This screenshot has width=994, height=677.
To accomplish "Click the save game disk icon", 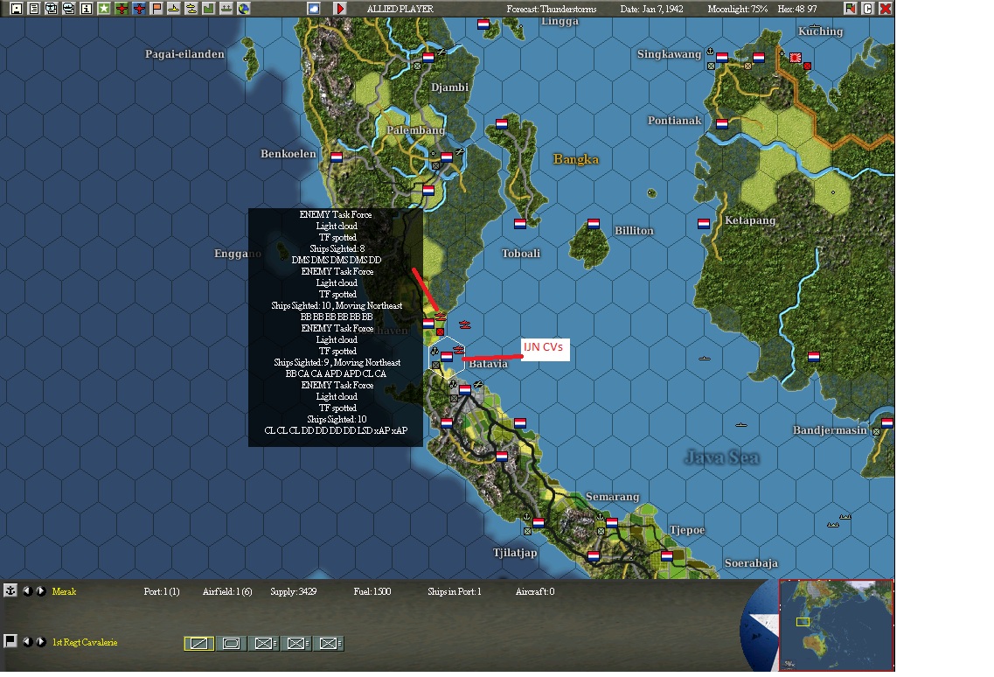I will tap(17, 8).
